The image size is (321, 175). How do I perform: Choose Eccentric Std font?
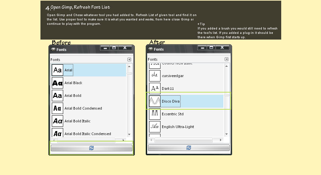[x=186, y=114]
